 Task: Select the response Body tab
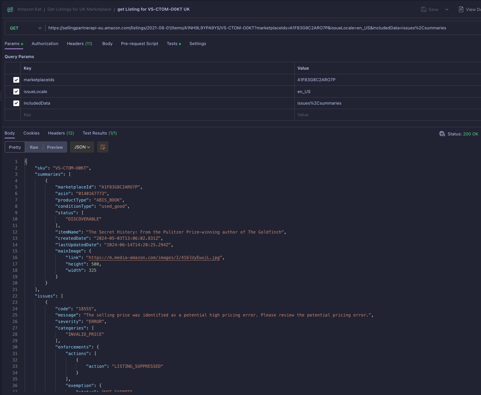point(10,133)
